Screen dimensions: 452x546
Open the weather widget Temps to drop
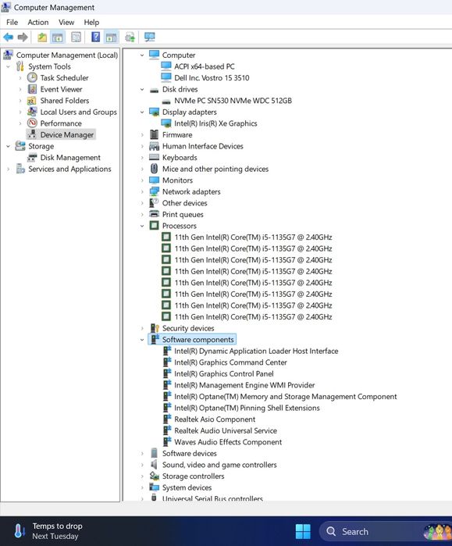pyautogui.click(x=47, y=531)
